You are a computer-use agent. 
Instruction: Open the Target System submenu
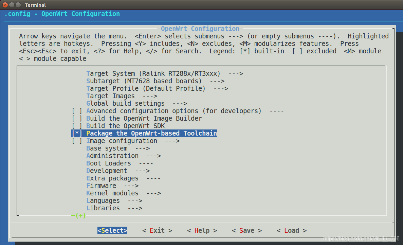tap(165, 74)
